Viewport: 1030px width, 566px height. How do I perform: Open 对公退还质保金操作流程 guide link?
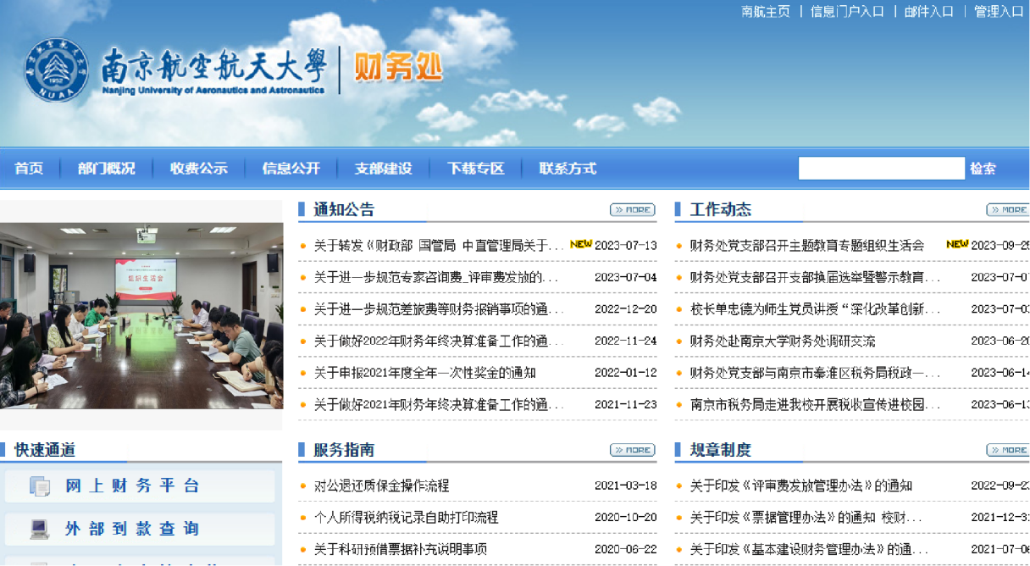pyautogui.click(x=381, y=486)
